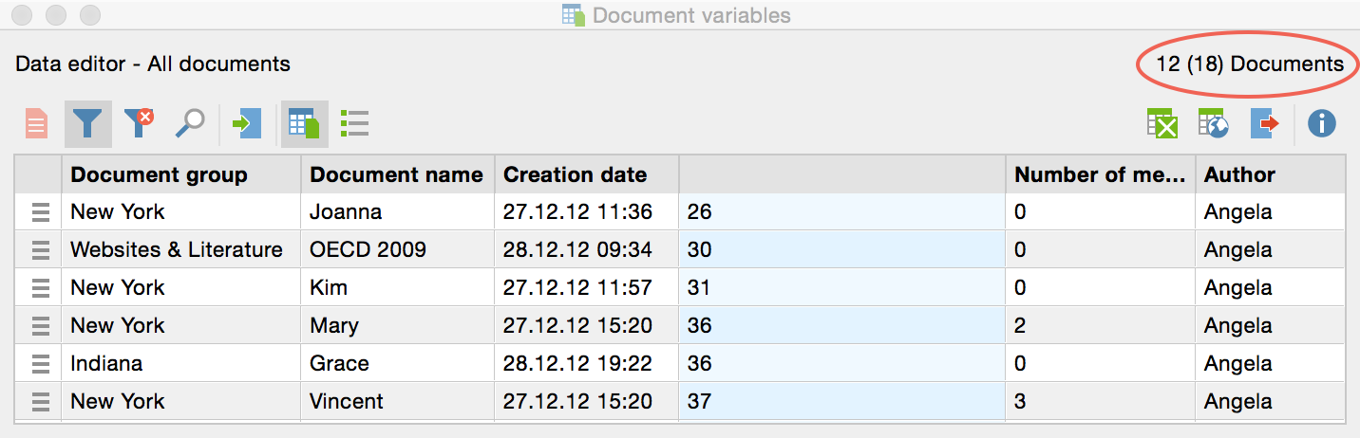Open the blue info icon
The image size is (1360, 438).
click(x=1322, y=123)
